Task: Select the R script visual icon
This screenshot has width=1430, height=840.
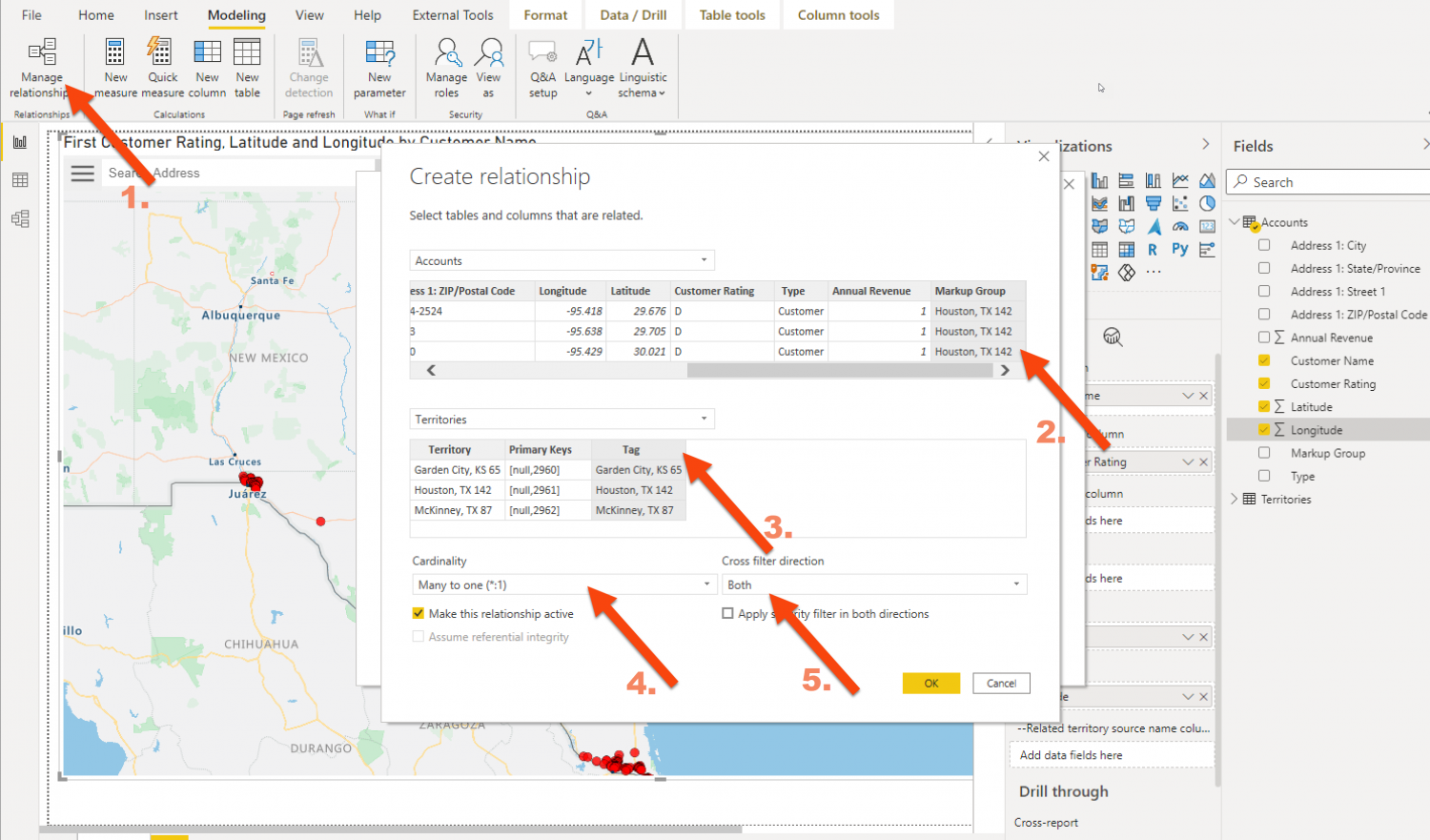Action: [1153, 250]
